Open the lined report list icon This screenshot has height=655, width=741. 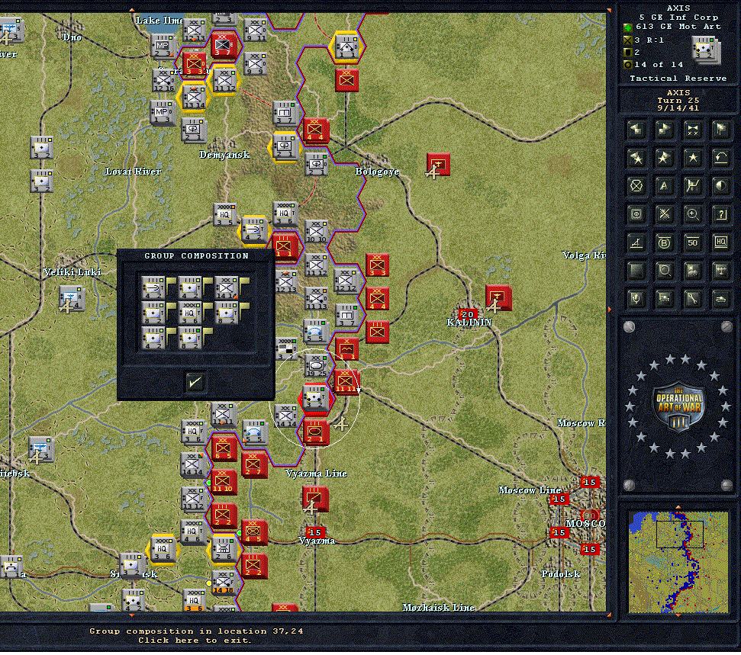click(x=636, y=271)
